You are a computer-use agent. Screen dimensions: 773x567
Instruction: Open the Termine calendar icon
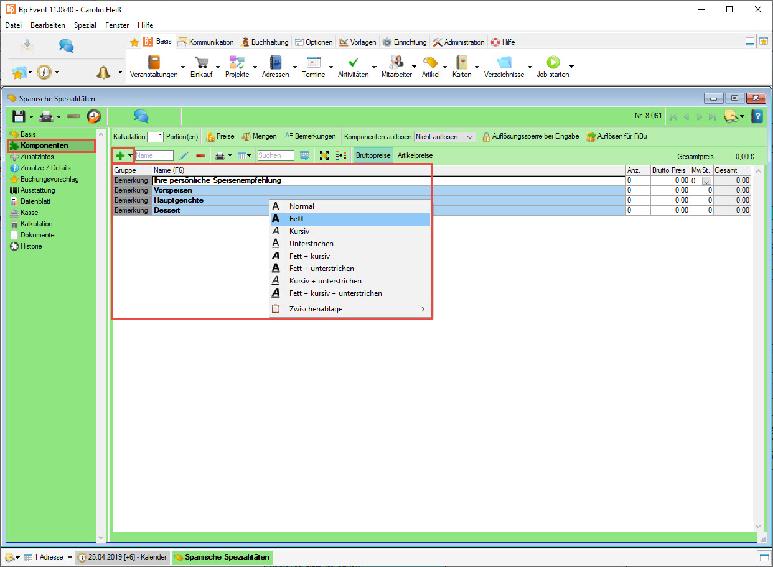[313, 63]
